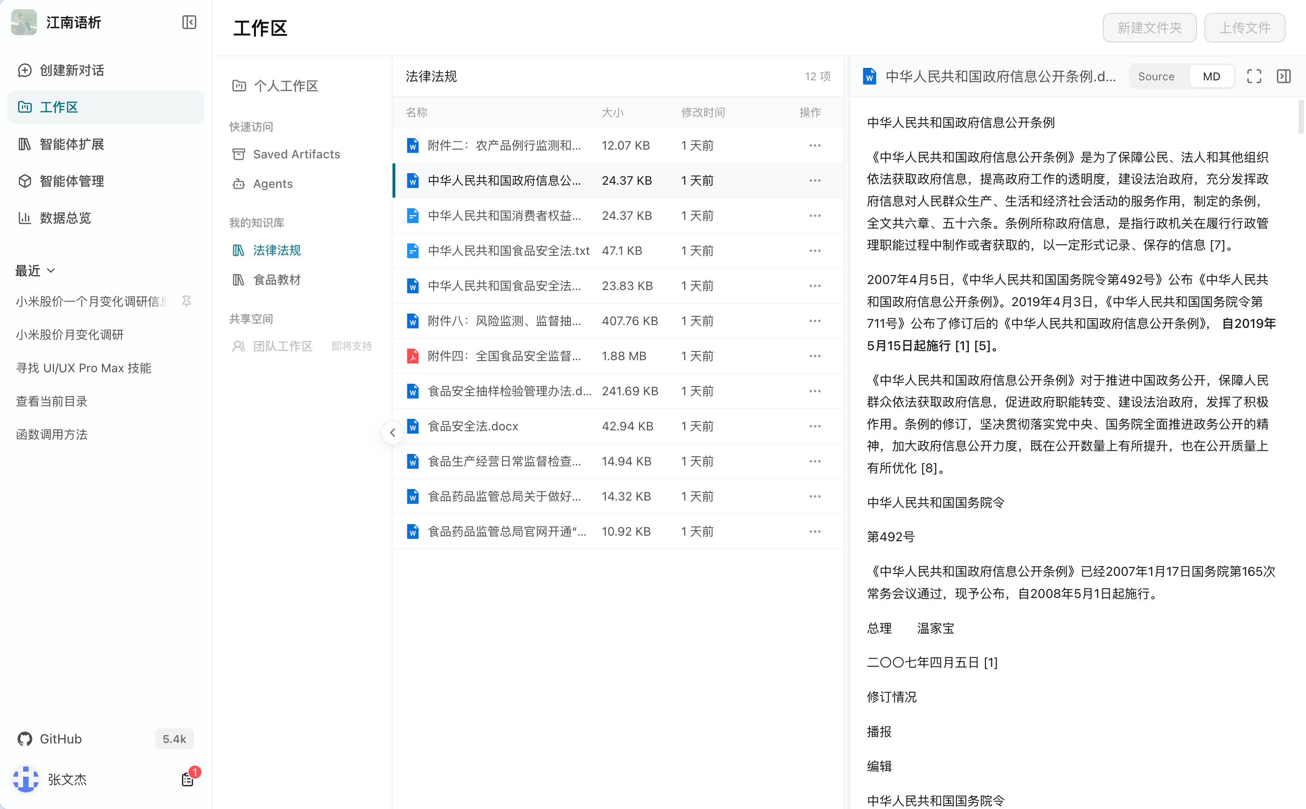Open file 食品安全抽样检验管理办法.d...
1306x809 pixels.
(509, 391)
